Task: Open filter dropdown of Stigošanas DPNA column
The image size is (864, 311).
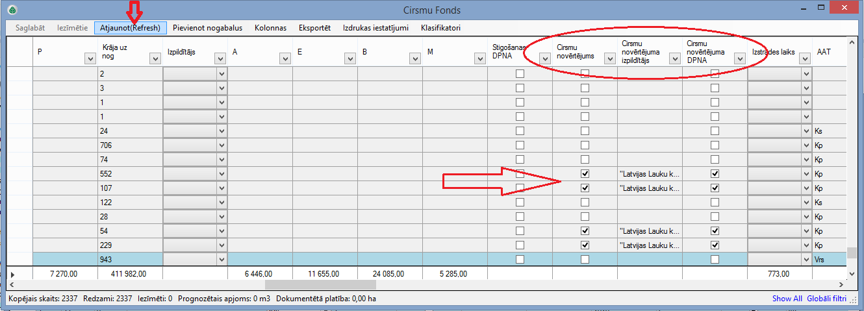Action: [545, 58]
